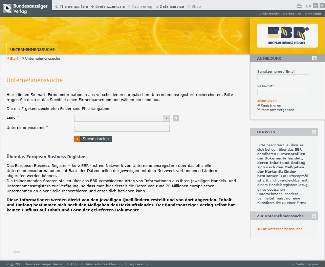This screenshot has width=325, height=267.
Task: Increase font size with plus button
Action: coord(322,6)
